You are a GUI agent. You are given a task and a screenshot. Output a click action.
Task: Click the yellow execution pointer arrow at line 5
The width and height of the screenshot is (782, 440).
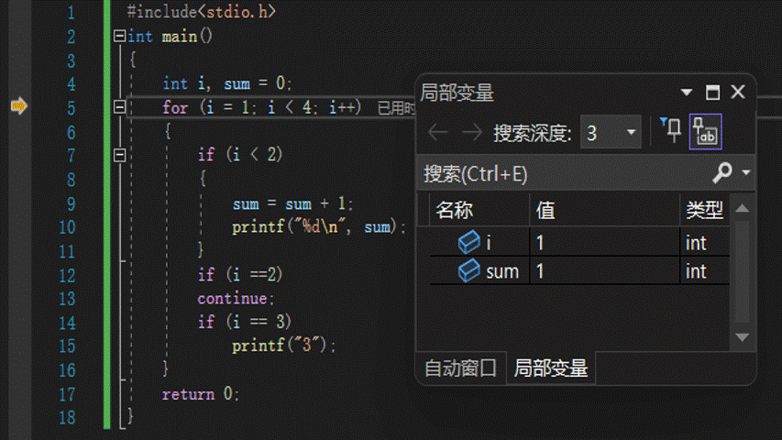coord(19,105)
